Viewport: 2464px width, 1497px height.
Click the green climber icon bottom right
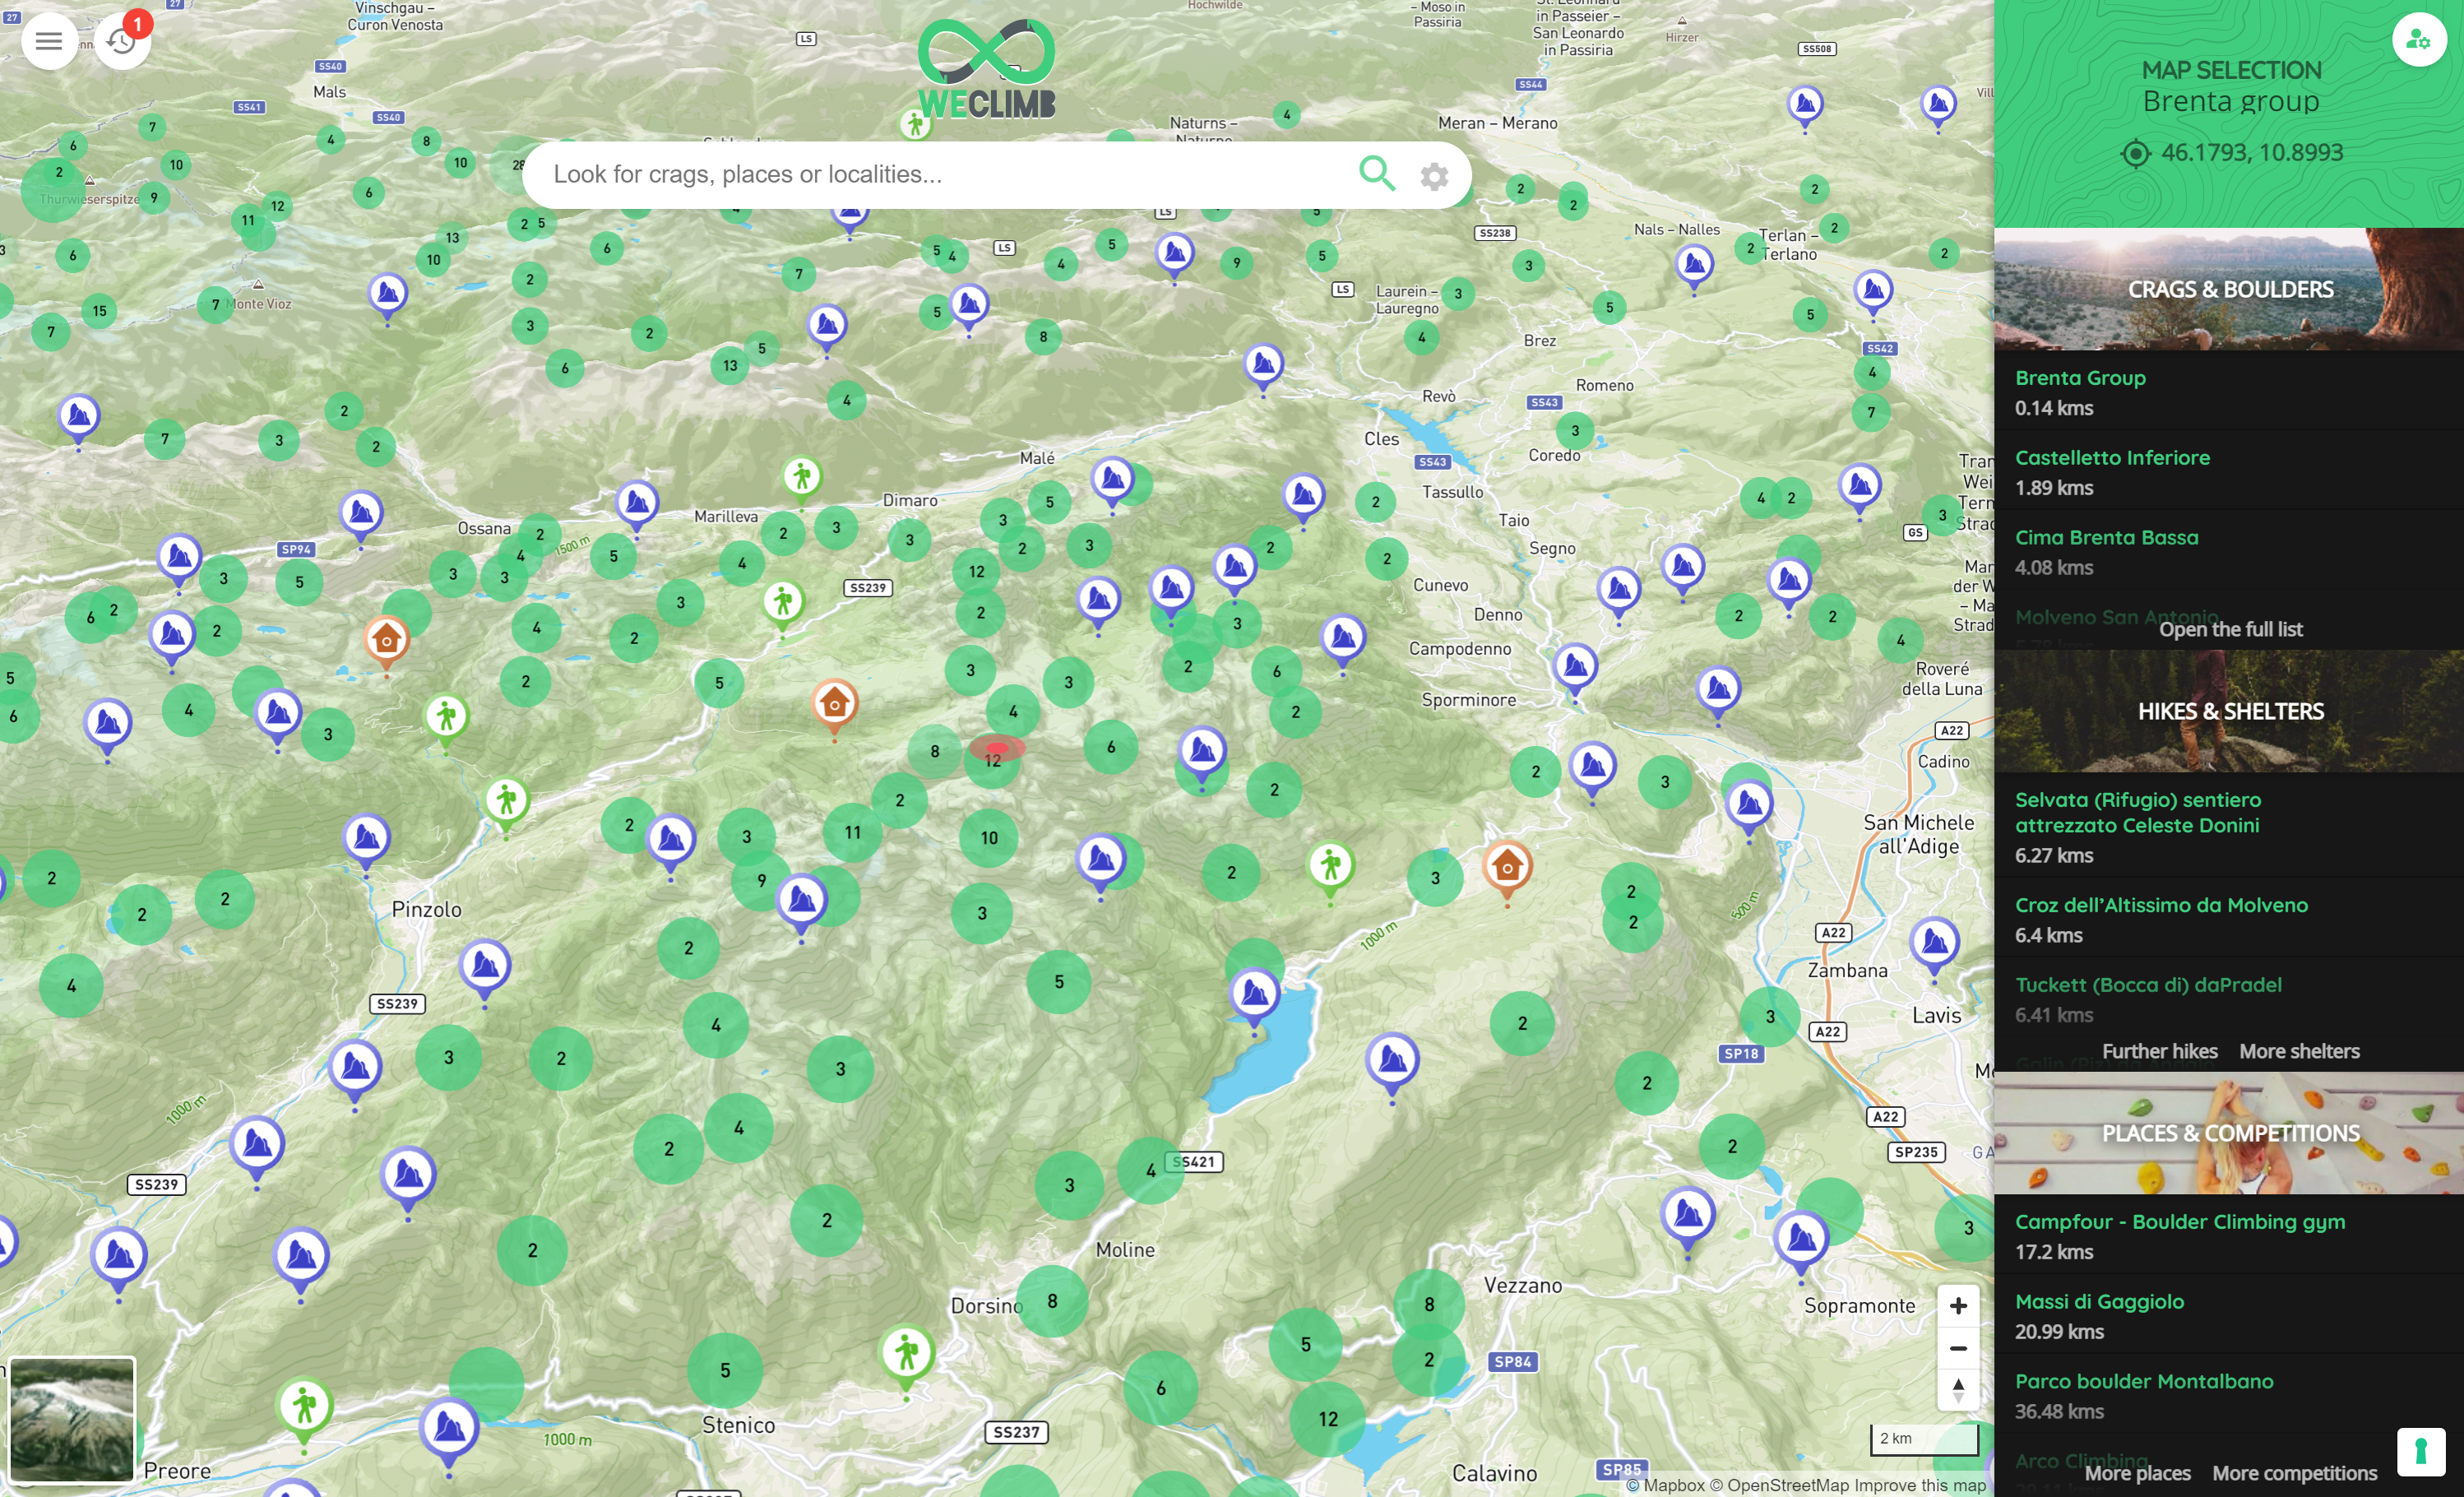click(x=2420, y=1451)
